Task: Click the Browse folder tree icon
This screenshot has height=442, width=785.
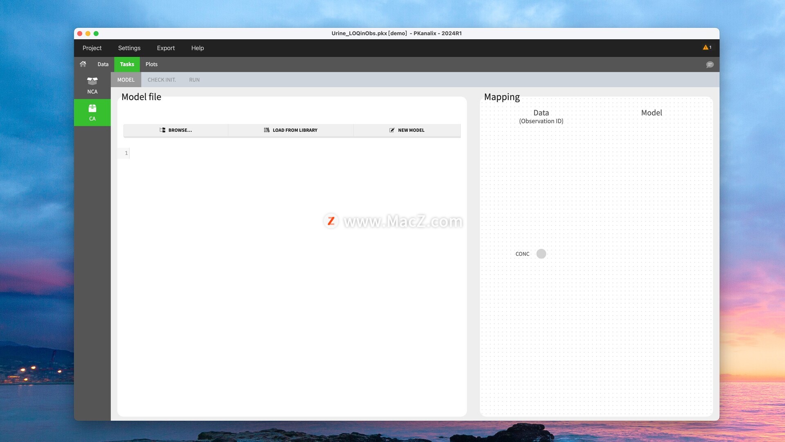Action: [x=162, y=130]
